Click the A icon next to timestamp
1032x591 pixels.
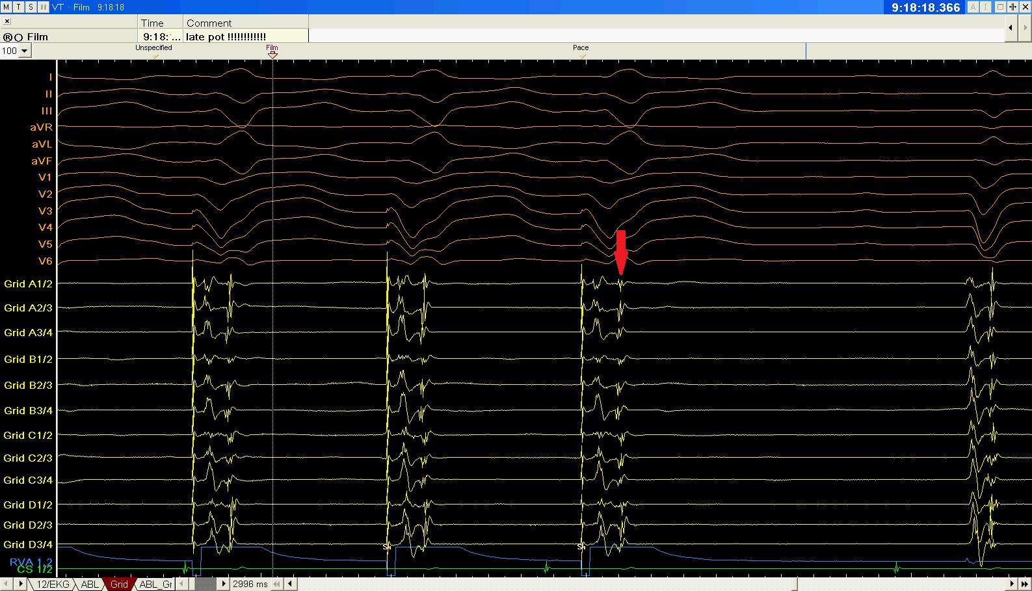(x=973, y=7)
